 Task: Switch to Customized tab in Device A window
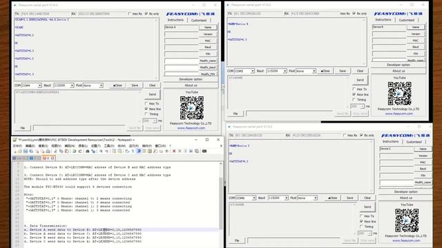pyautogui.click(x=199, y=20)
